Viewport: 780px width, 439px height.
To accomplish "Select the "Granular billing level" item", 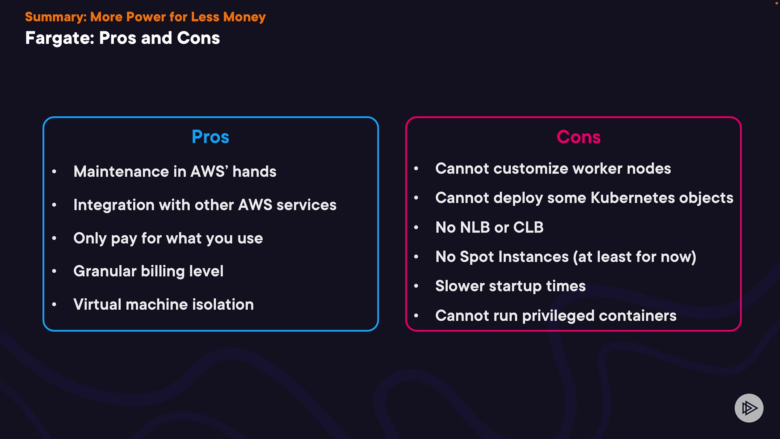I will point(148,271).
